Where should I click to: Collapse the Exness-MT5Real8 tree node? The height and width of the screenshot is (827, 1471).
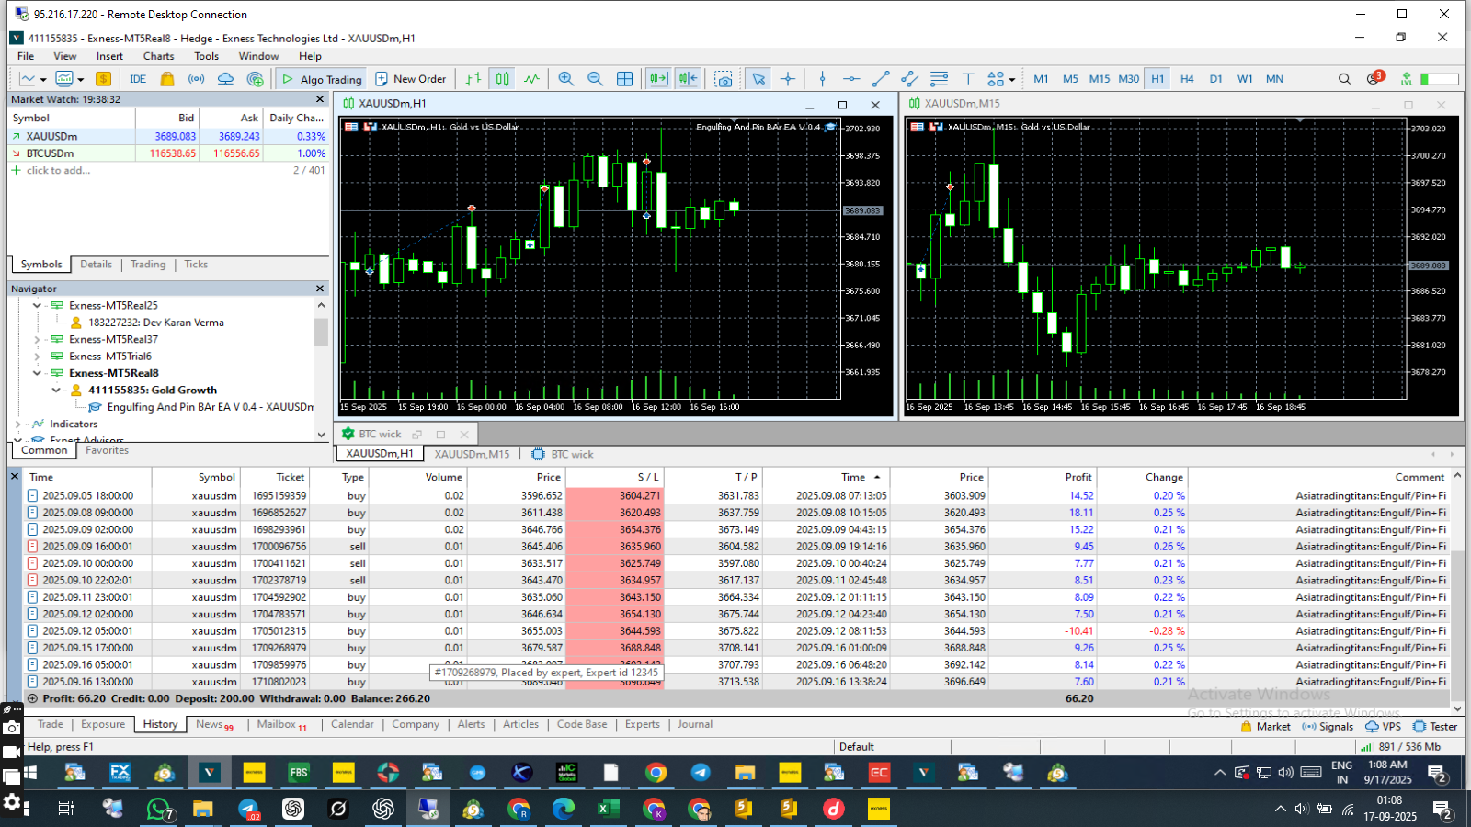[37, 373]
